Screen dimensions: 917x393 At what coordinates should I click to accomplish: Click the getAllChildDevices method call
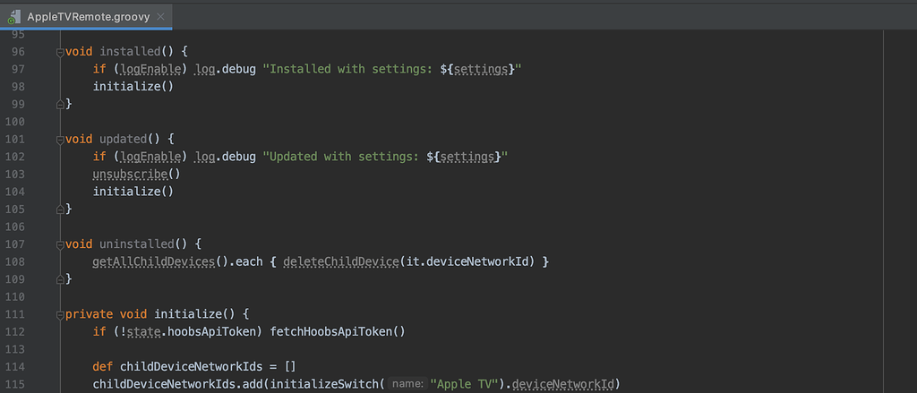point(154,262)
